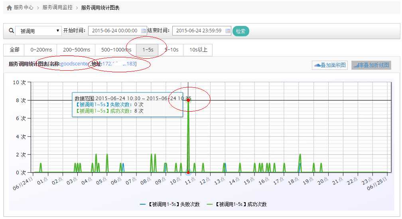Click the IP address link ending .183

coord(119,63)
